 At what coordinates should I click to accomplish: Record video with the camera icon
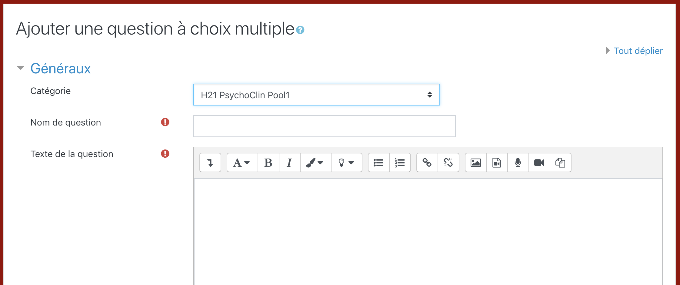pos(539,163)
